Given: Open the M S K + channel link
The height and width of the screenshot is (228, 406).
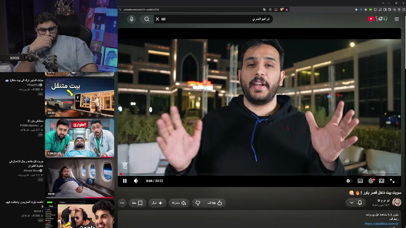Looking at the screenshot, I should tap(38, 211).
